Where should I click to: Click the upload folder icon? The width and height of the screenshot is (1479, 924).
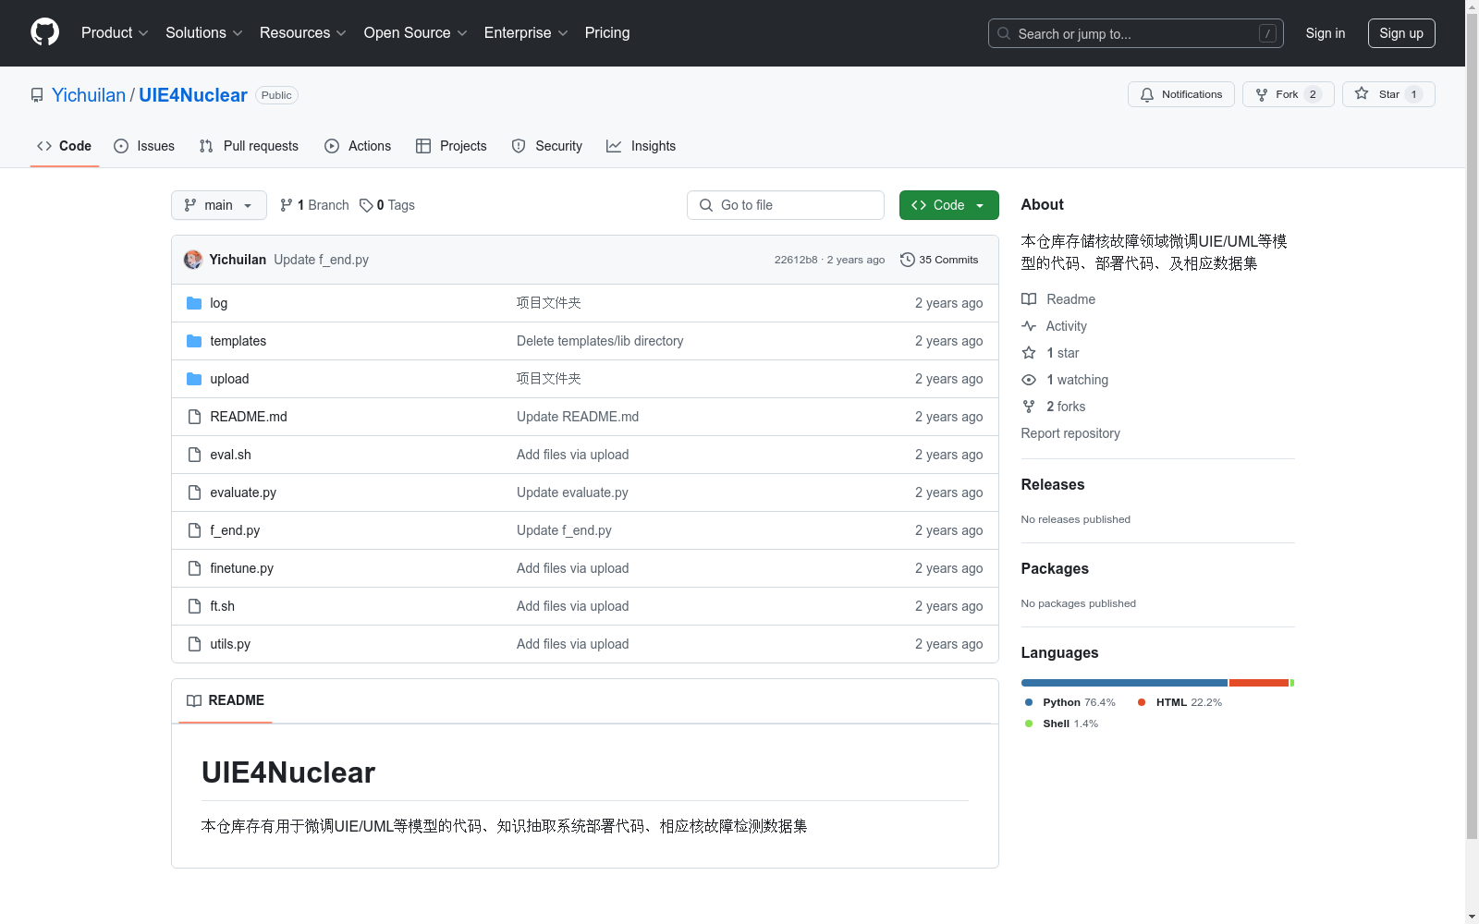(194, 379)
